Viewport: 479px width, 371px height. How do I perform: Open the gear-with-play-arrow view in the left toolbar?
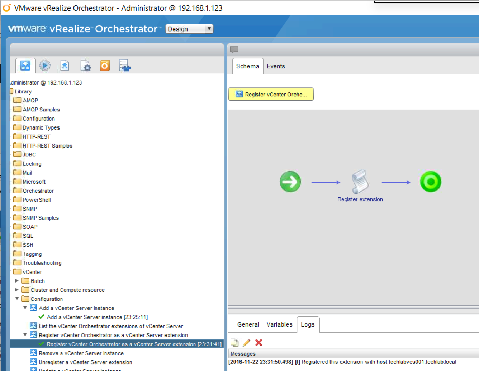pyautogui.click(x=45, y=66)
